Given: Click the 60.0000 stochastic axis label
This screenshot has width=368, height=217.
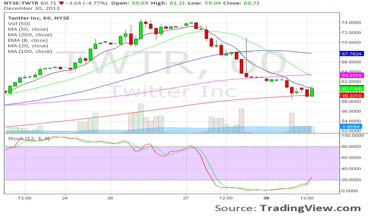Looking at the screenshot, I should pos(351,157).
